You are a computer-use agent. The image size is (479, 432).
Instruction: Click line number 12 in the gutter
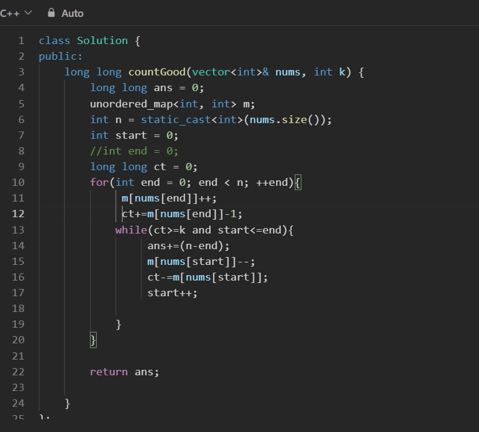(18, 214)
